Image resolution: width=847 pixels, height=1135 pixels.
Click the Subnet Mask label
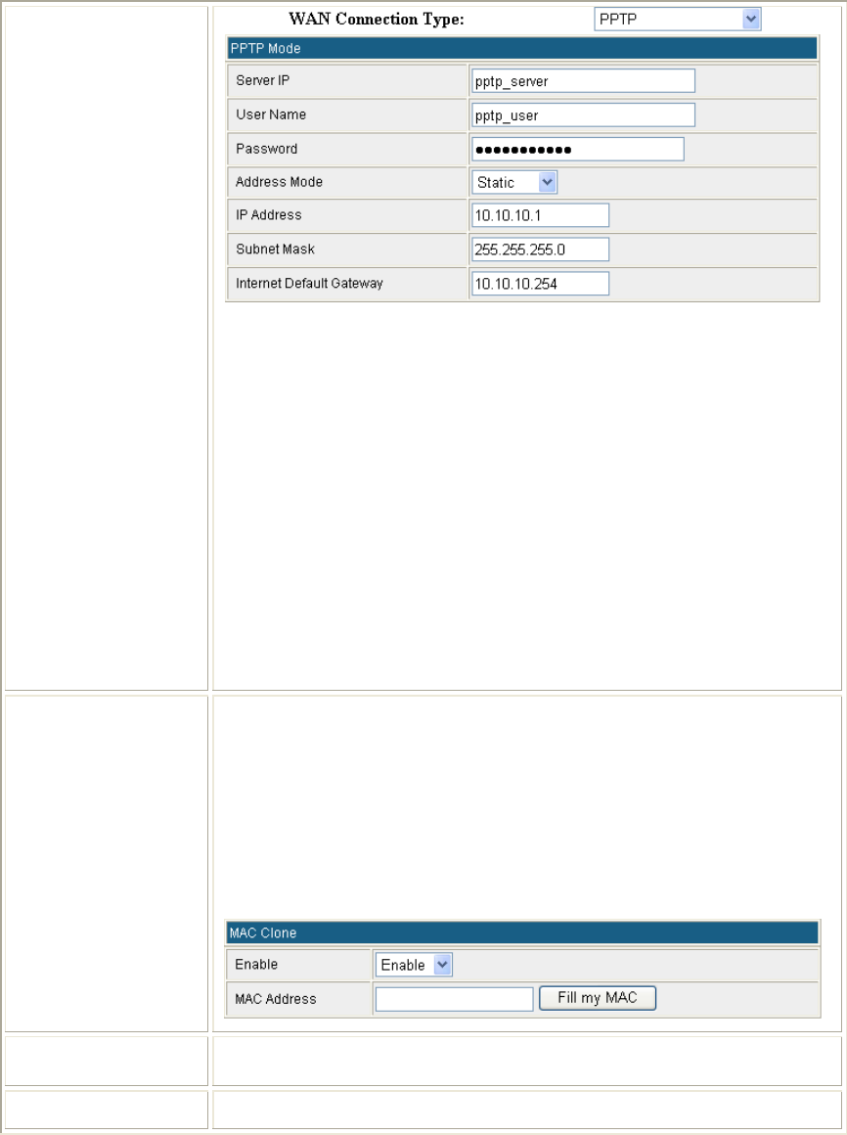275,249
